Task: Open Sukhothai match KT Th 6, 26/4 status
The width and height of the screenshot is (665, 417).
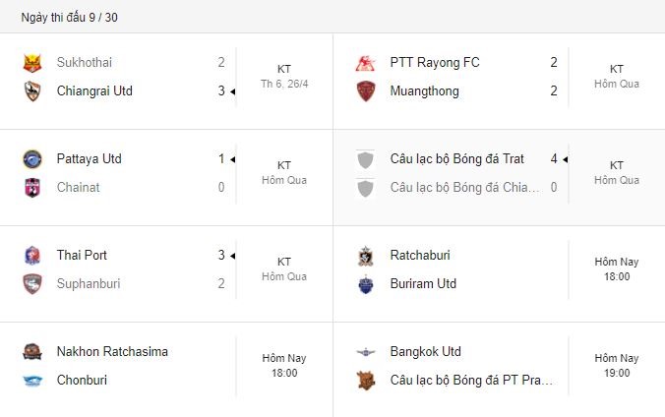Action: pyautogui.click(x=284, y=77)
